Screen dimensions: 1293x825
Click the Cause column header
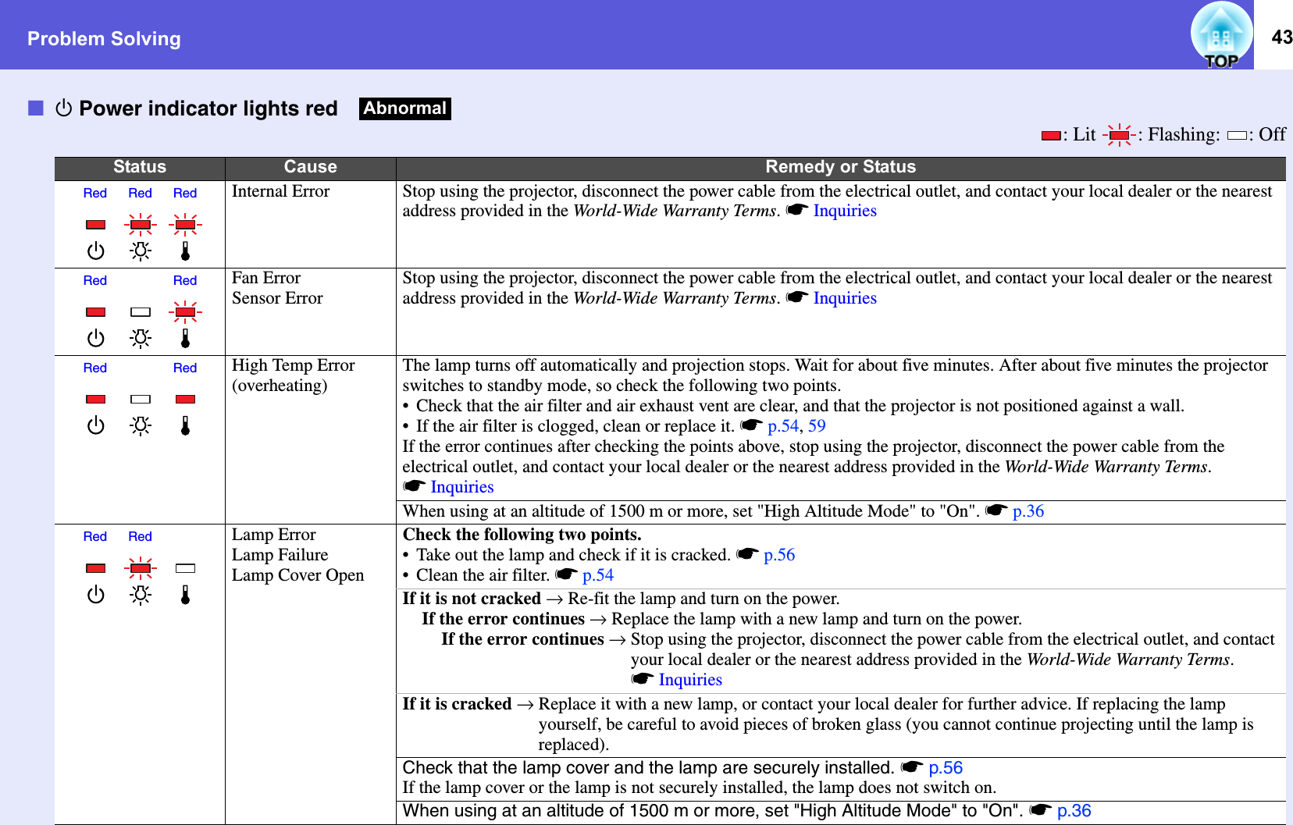point(311,167)
